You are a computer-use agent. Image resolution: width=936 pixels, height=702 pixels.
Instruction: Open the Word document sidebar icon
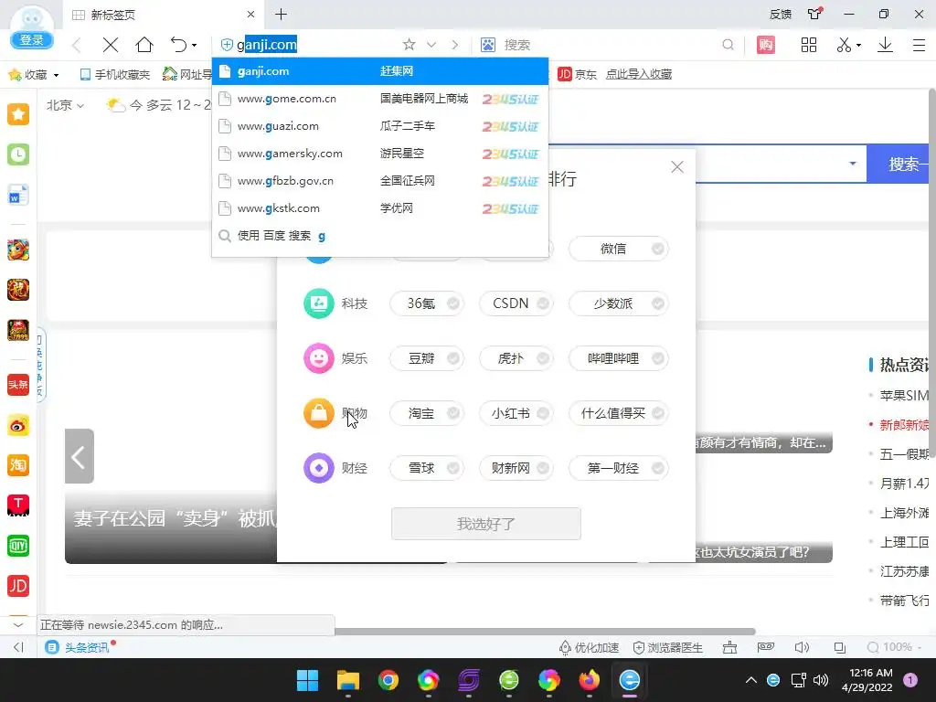(x=18, y=195)
